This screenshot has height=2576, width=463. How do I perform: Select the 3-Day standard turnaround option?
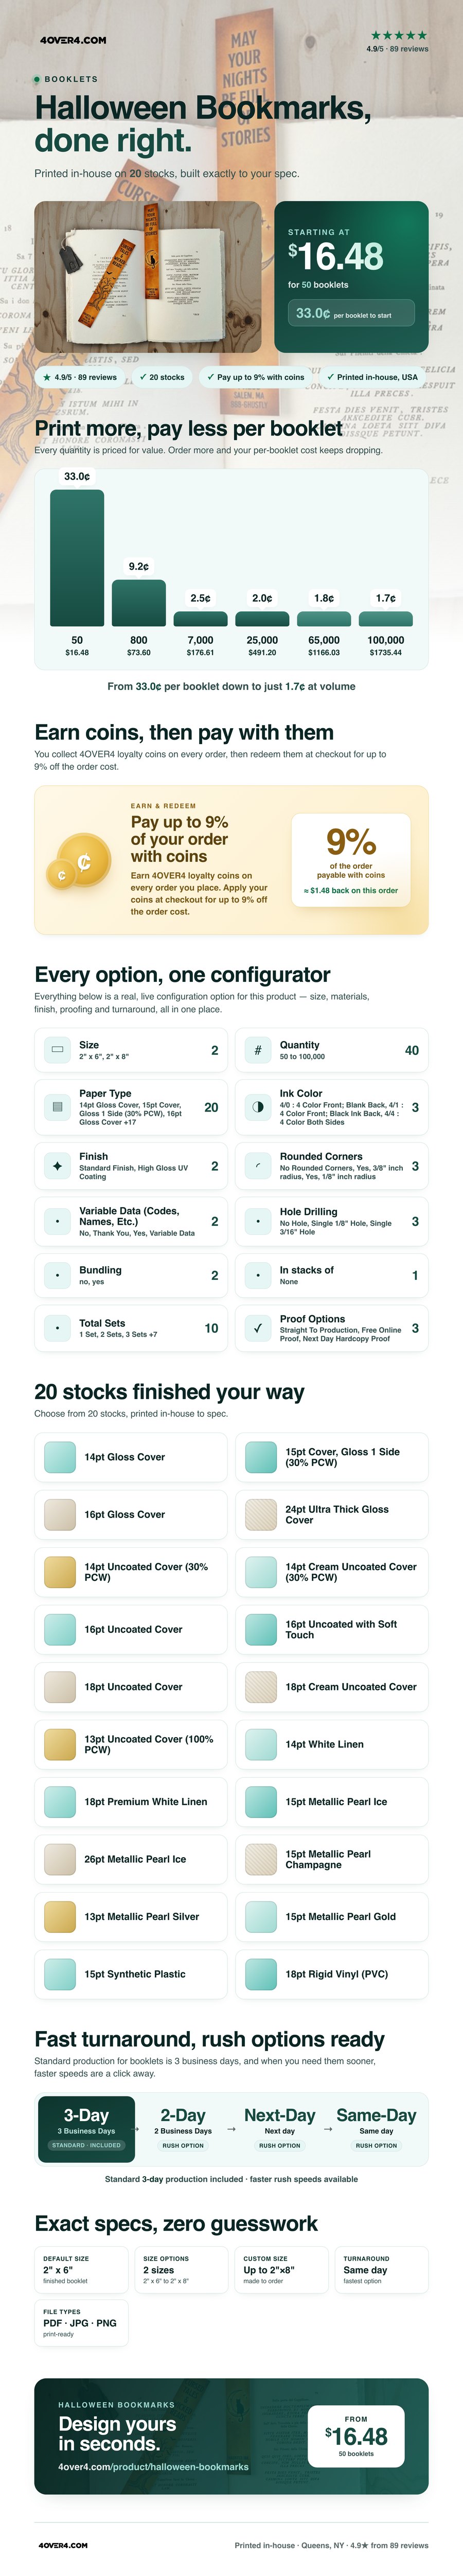(x=86, y=2128)
